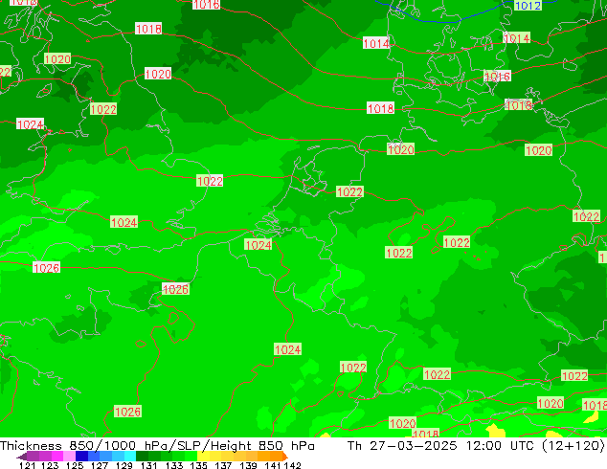Pick the first yellow legend swatch

point(203,456)
